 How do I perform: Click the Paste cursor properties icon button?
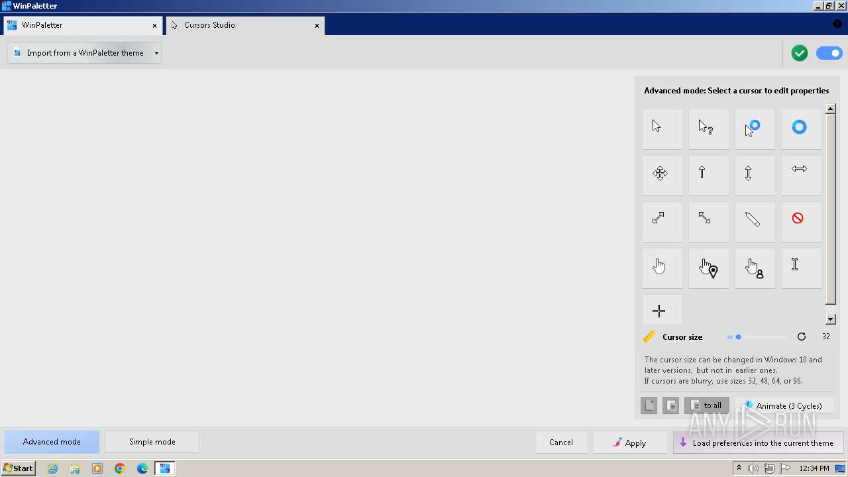pos(670,405)
